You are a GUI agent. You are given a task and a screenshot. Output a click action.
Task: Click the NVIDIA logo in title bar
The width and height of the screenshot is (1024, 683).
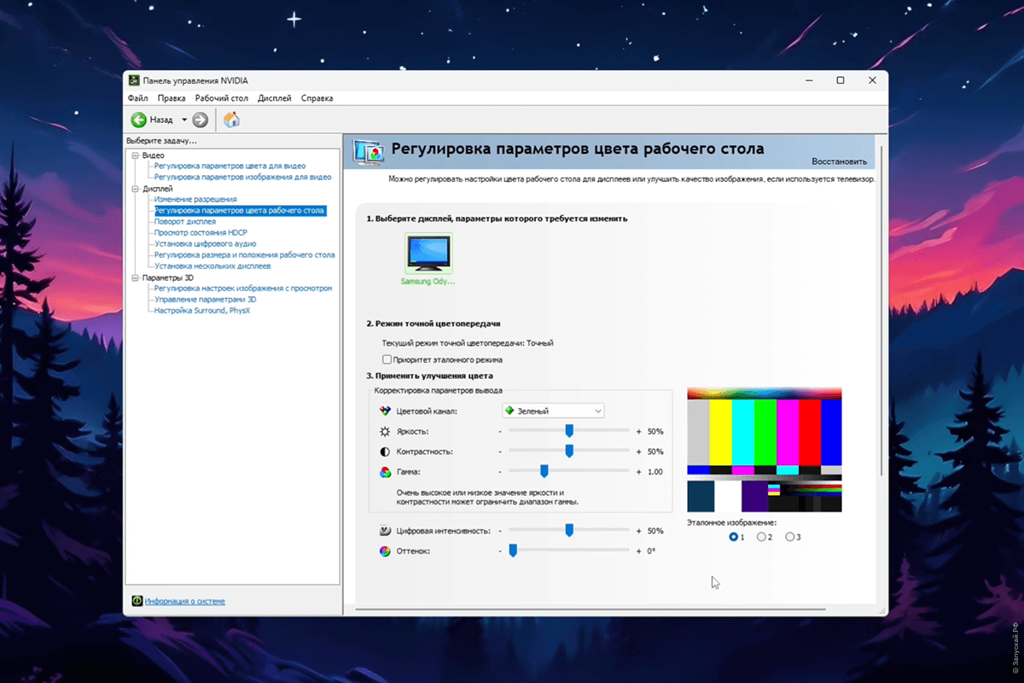click(134, 80)
